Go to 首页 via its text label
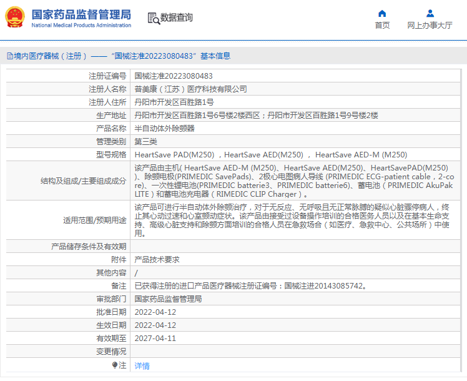The width and height of the screenshot is (467, 381). 382,26
